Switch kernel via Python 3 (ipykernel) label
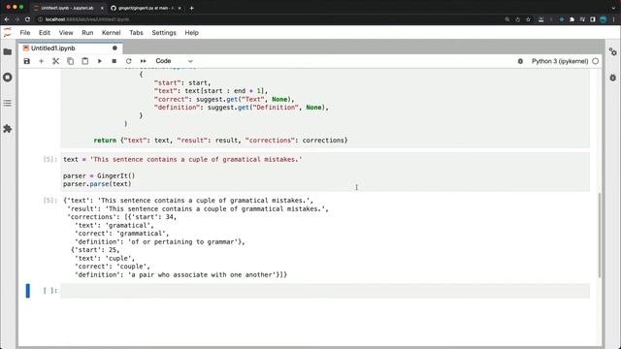The image size is (621, 349). (560, 61)
